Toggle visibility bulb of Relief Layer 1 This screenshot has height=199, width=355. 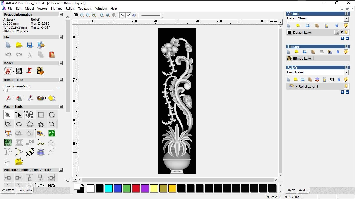coord(346,86)
